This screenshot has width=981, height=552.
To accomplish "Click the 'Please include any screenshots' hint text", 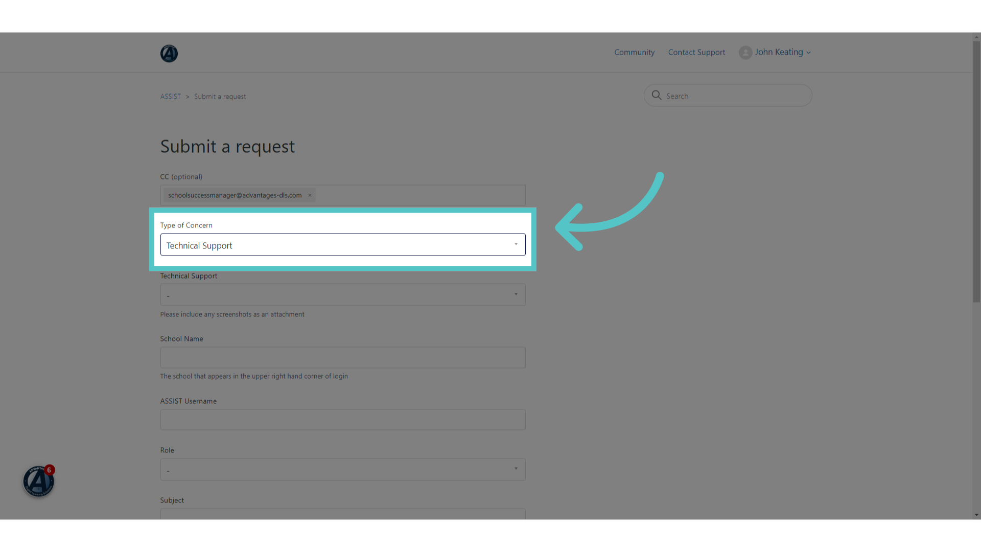I will [x=232, y=314].
